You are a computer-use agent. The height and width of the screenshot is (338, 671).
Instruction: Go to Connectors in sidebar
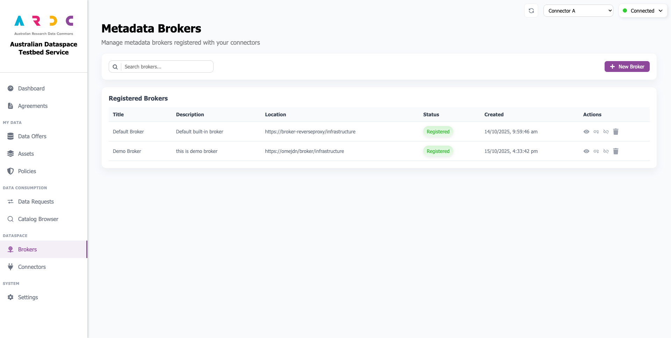pyautogui.click(x=44, y=267)
